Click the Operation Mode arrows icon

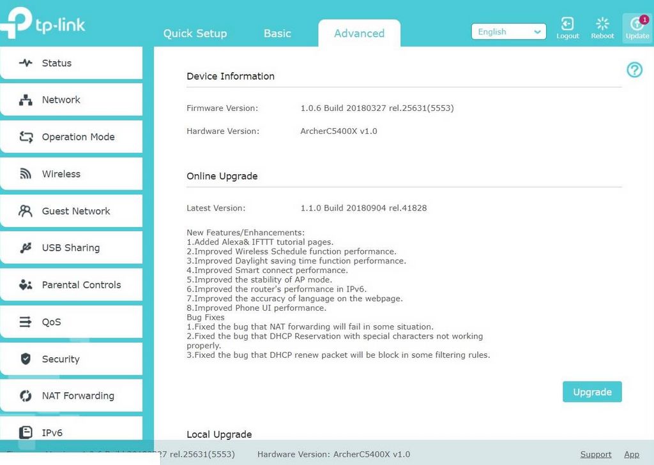(26, 137)
